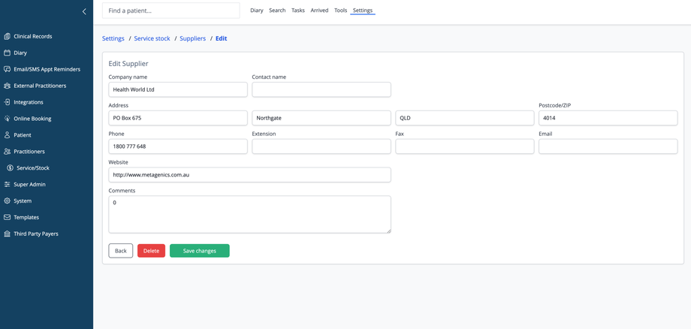Viewport: 691px width, 329px height.
Task: Focus the Contact name input field
Action: click(321, 89)
